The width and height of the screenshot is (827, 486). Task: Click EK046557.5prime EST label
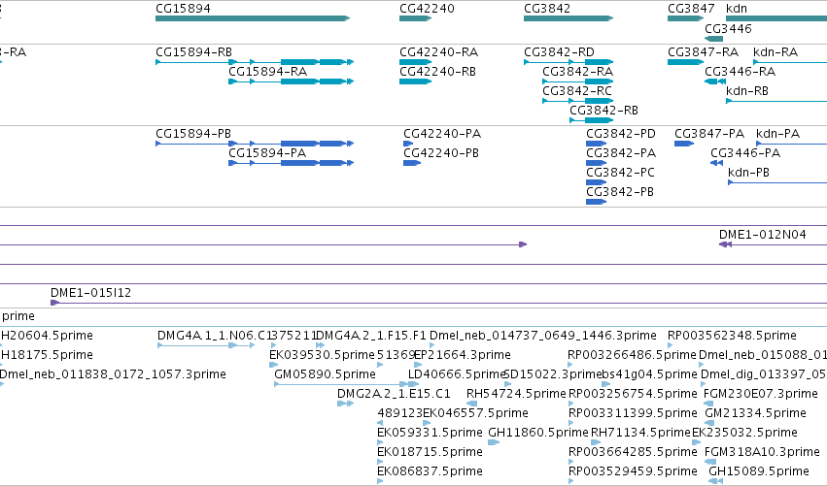tap(476, 413)
